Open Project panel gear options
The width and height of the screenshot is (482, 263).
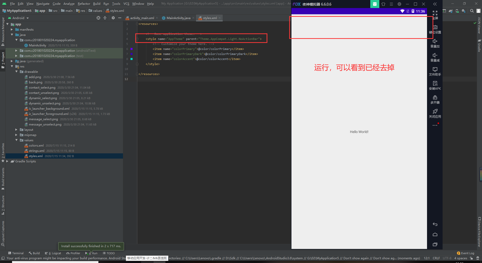[113, 18]
